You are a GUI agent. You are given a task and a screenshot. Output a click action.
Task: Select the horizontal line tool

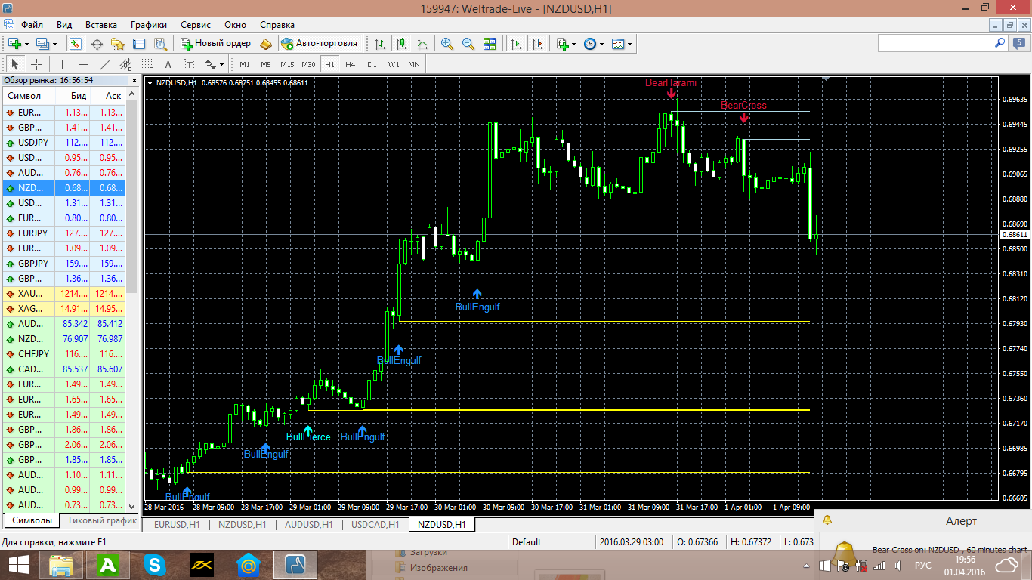83,64
